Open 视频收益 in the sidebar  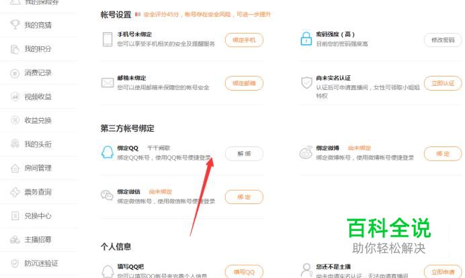tap(38, 97)
